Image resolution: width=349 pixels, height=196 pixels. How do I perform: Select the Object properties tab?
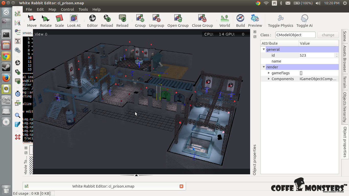coord(345,142)
